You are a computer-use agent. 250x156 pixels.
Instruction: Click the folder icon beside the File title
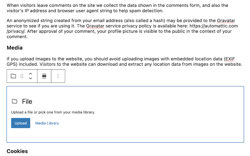(15, 101)
